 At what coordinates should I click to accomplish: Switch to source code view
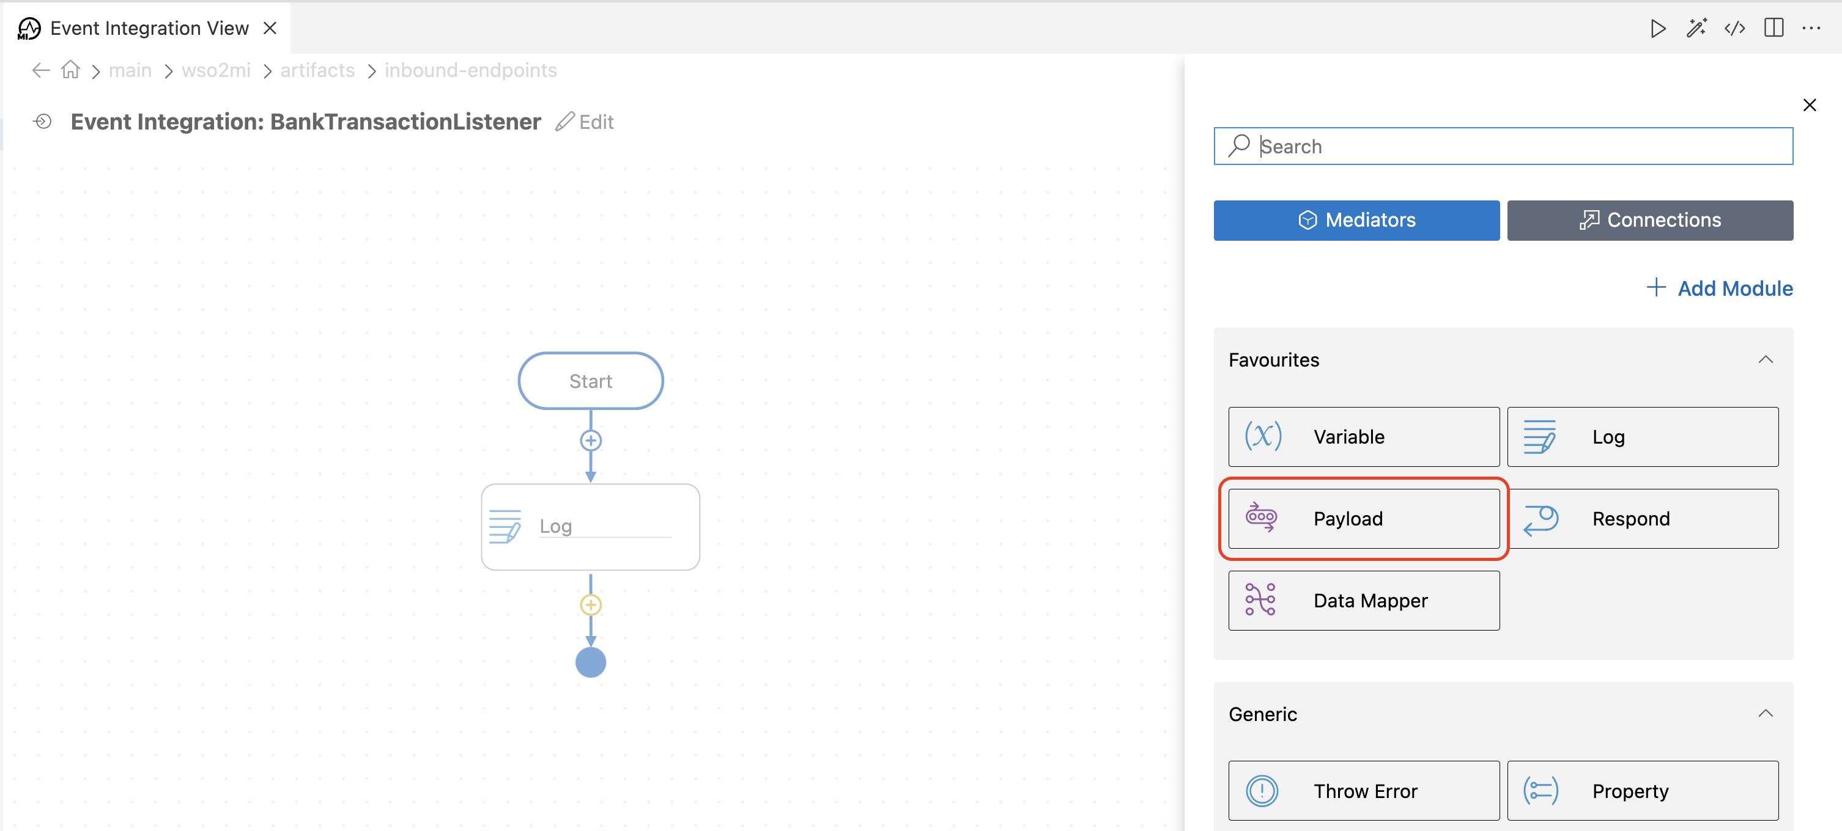1735,29
